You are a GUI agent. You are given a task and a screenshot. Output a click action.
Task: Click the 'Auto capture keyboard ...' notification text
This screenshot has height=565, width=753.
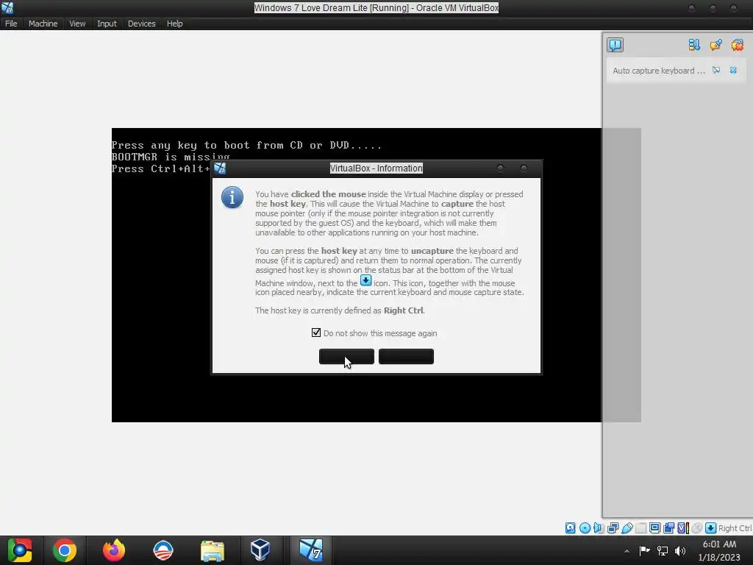[658, 71]
